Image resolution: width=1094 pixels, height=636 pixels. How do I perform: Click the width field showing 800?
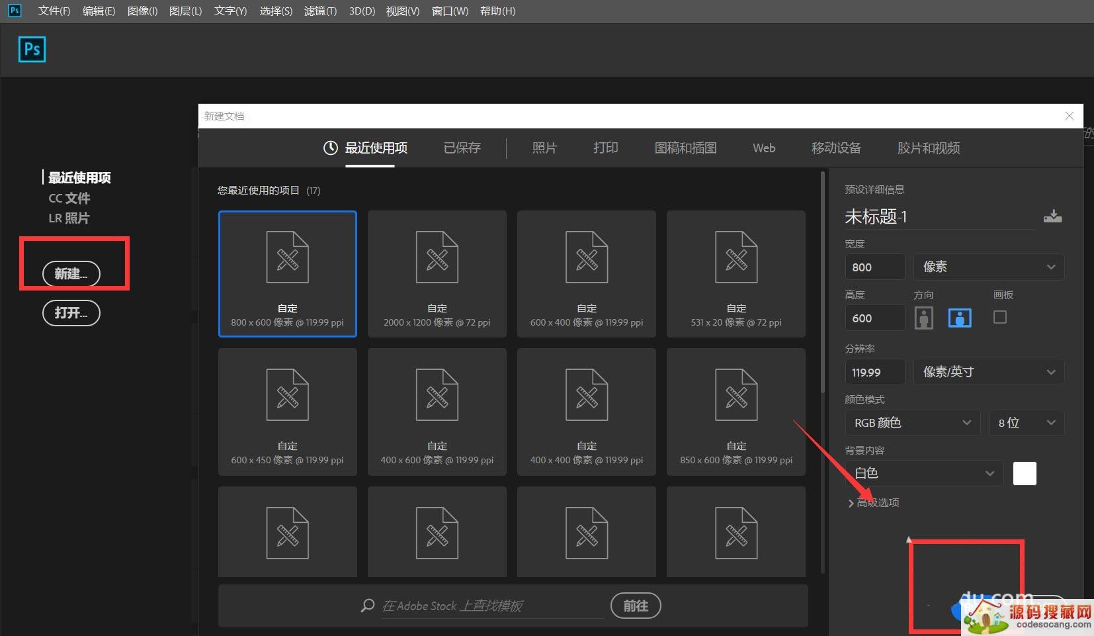(875, 267)
